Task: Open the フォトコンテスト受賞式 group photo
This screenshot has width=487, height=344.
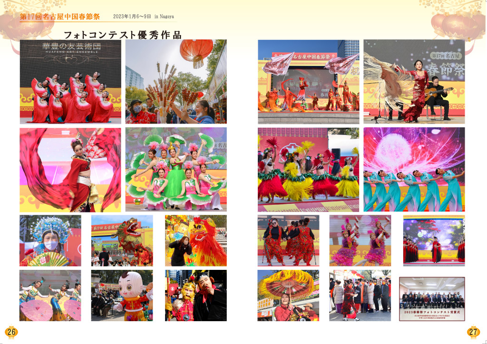Action: click(431, 299)
